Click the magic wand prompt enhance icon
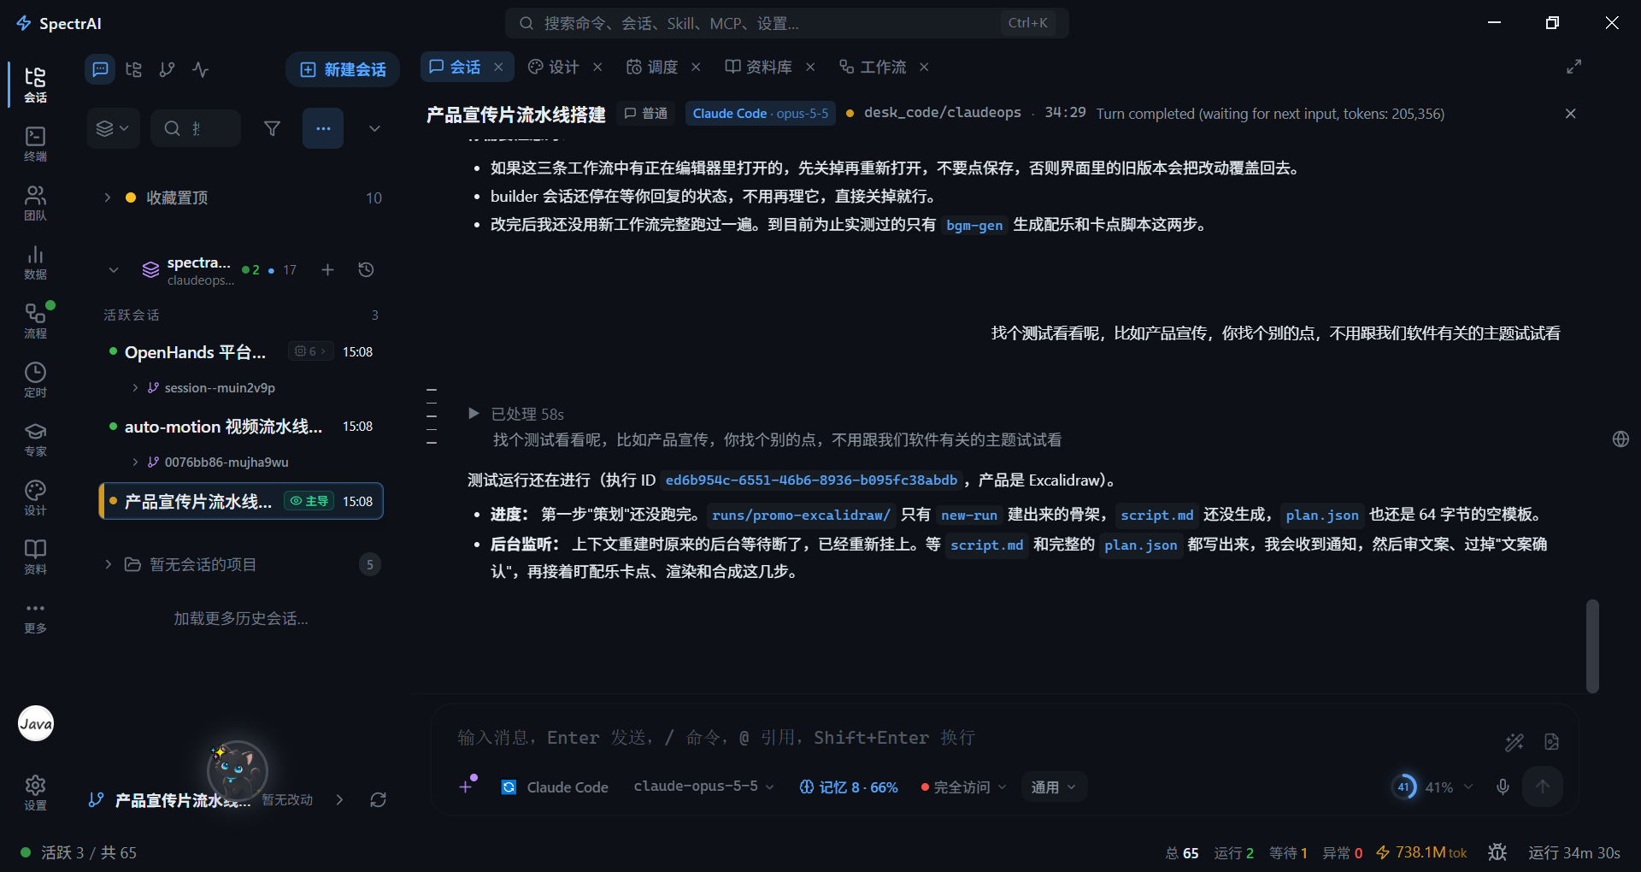The width and height of the screenshot is (1641, 872). click(1514, 742)
